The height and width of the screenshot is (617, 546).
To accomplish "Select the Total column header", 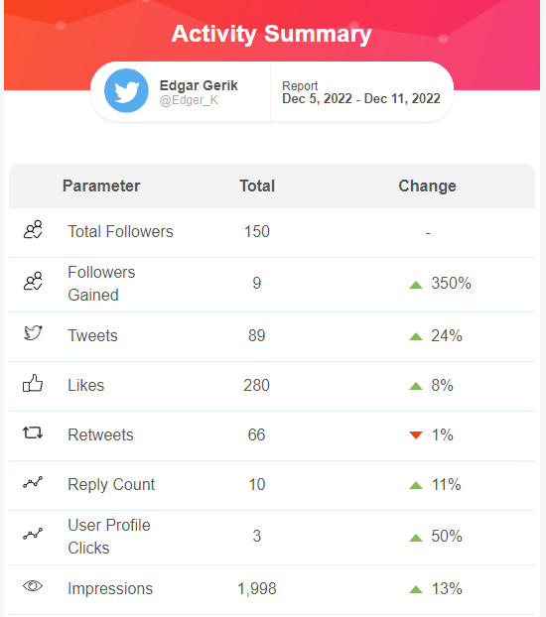I will coord(257,185).
